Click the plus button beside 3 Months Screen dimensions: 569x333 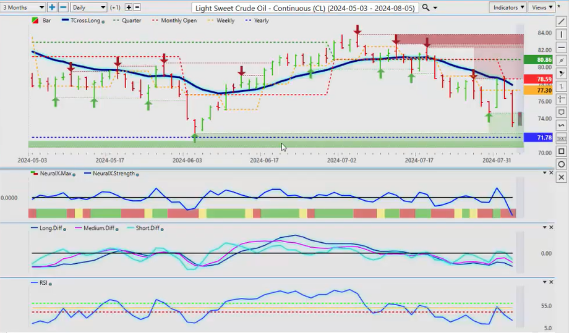[52, 7]
